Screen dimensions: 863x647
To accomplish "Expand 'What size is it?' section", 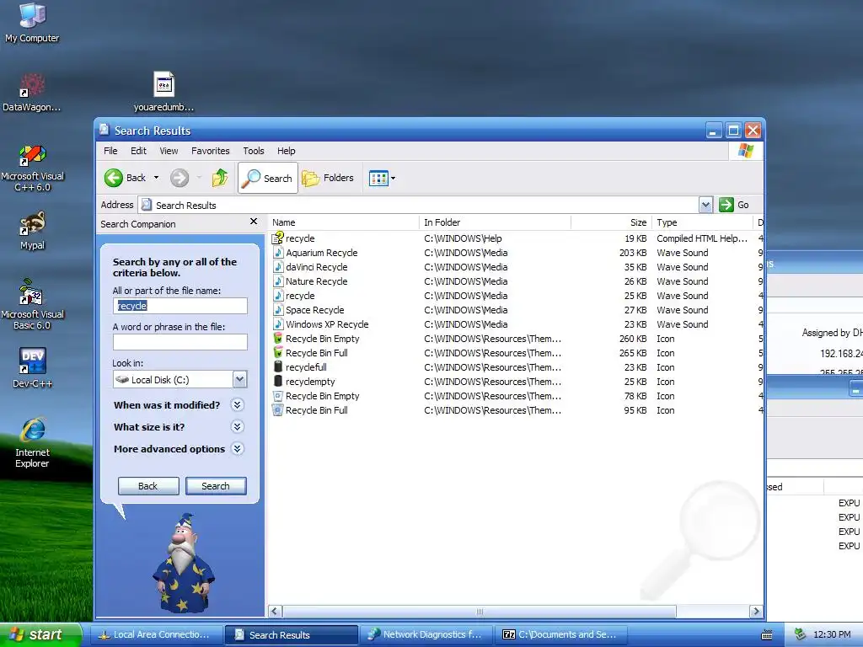I will [x=237, y=427].
